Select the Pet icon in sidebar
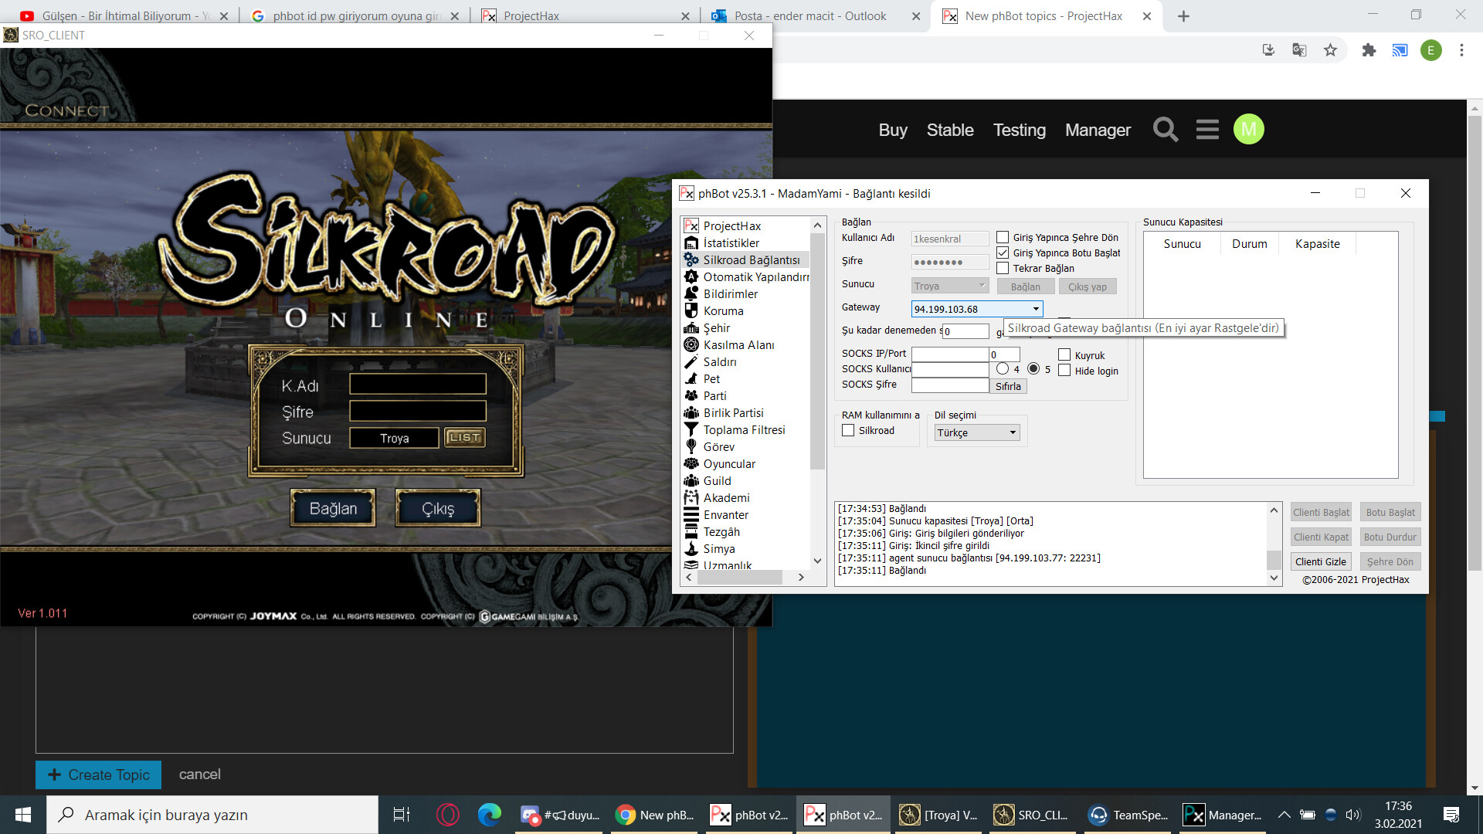The image size is (1483, 834). tap(691, 379)
